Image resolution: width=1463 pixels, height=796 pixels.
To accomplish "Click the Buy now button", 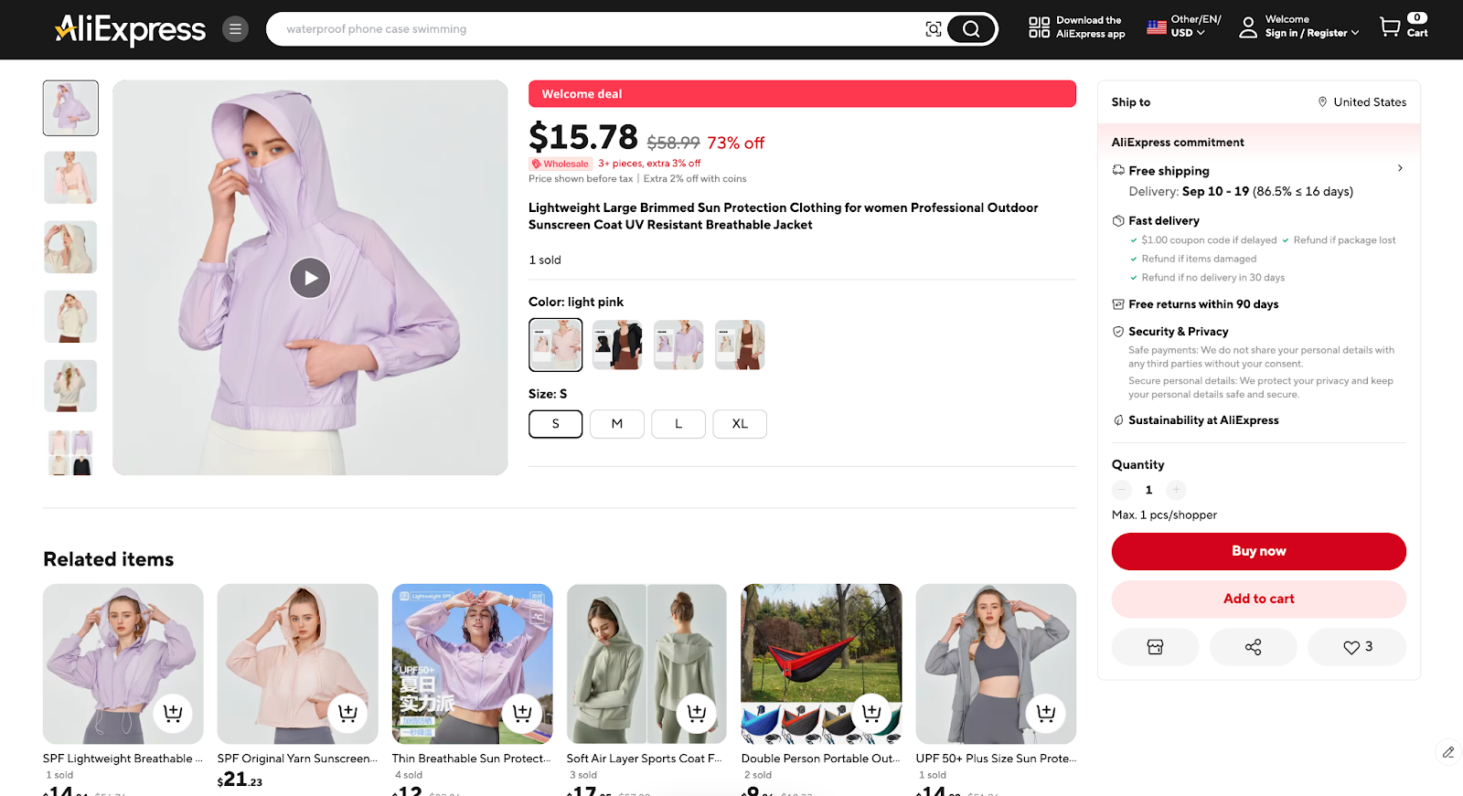I will [x=1258, y=551].
